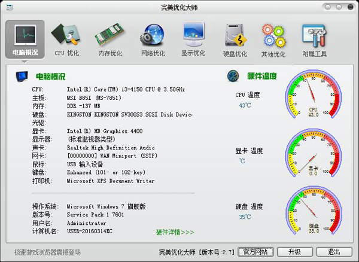This screenshot has width=359, height=262.
Task: Click the 光驱 label
Action: pyautogui.click(x=39, y=123)
